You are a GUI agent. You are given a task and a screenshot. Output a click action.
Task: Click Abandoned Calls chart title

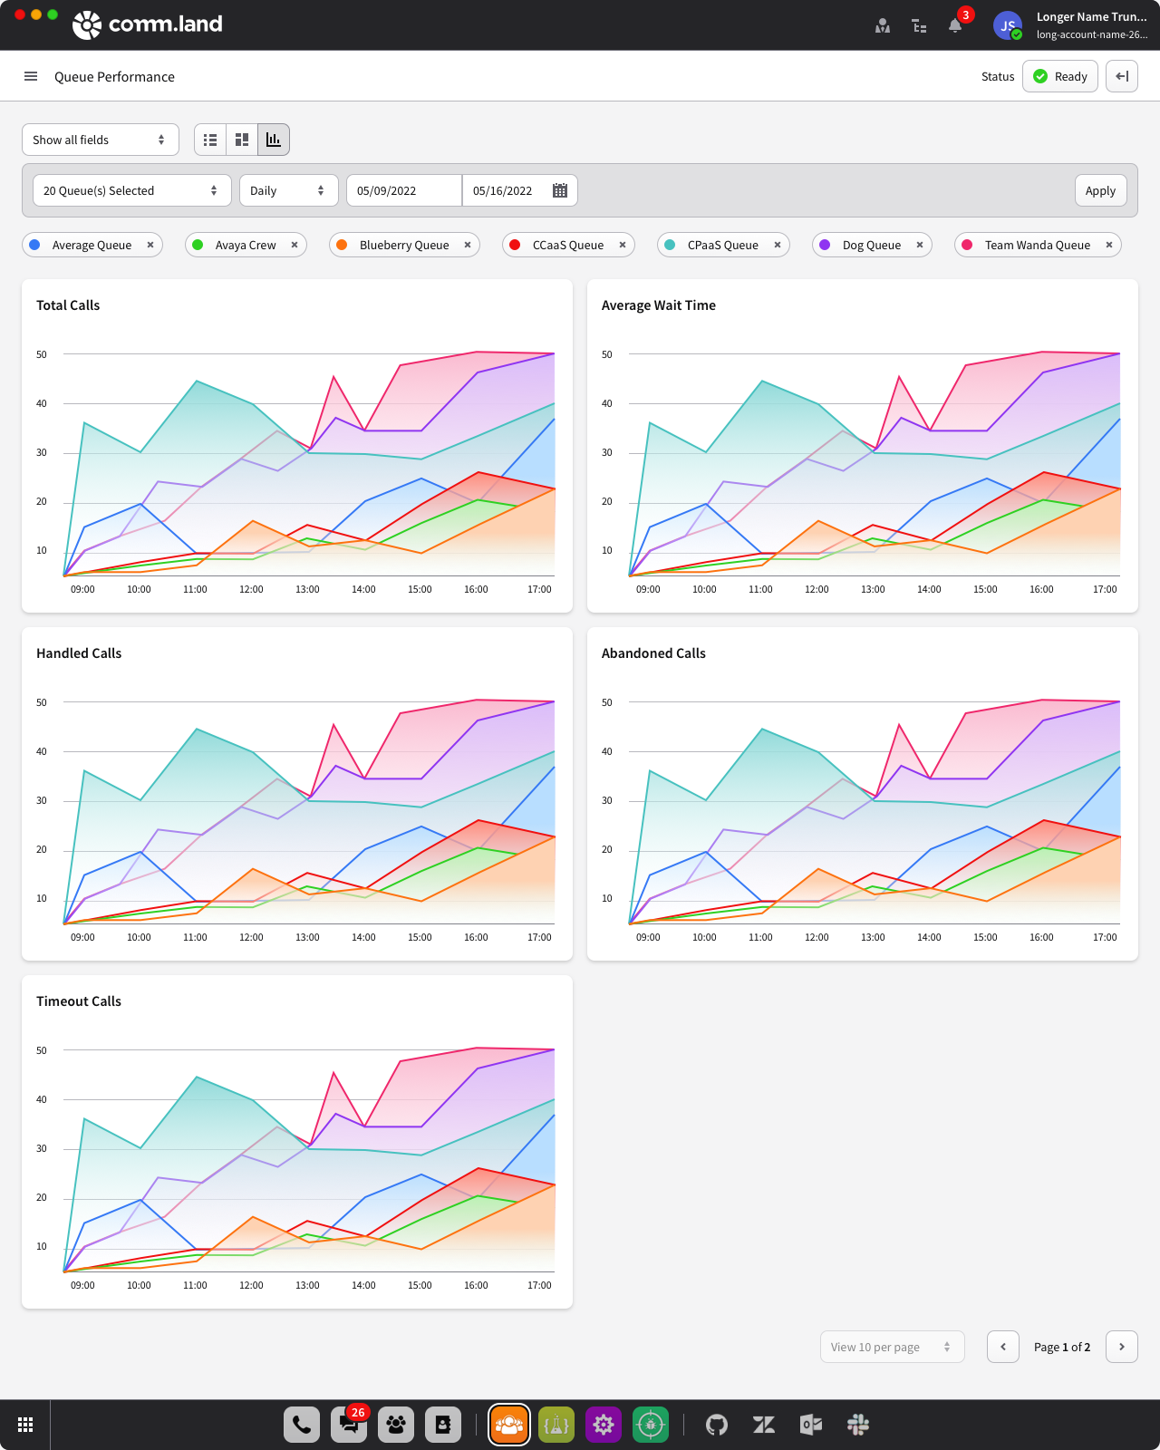(x=653, y=653)
